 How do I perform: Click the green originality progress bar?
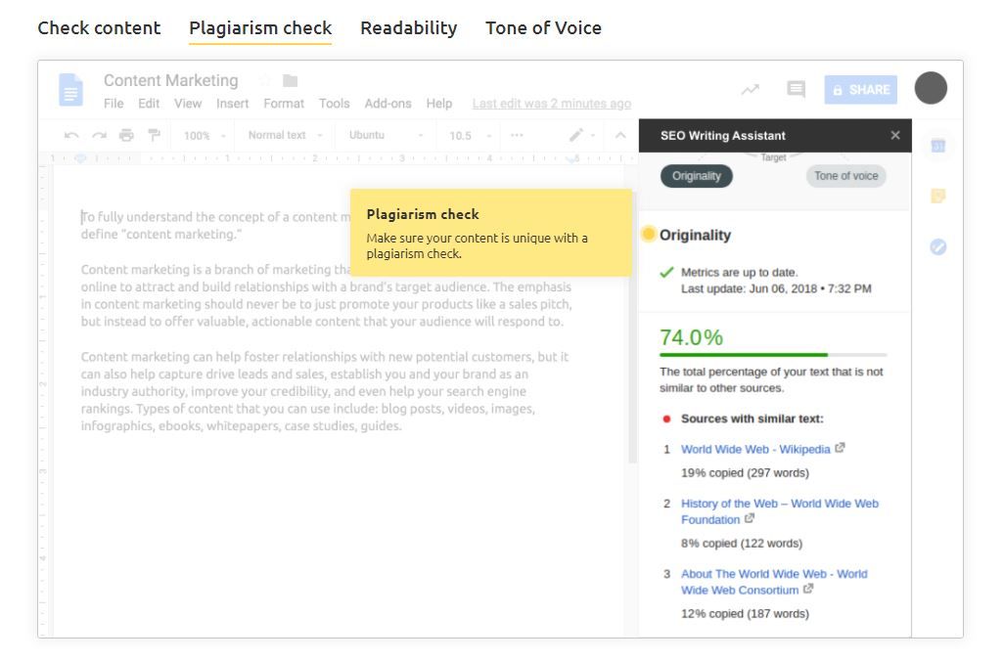744,354
